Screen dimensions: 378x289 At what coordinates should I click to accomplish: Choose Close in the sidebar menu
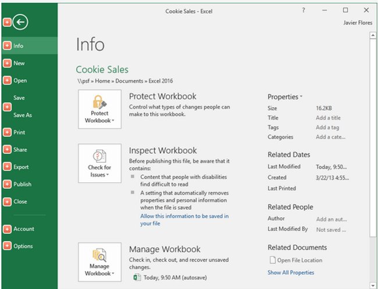pos(20,202)
